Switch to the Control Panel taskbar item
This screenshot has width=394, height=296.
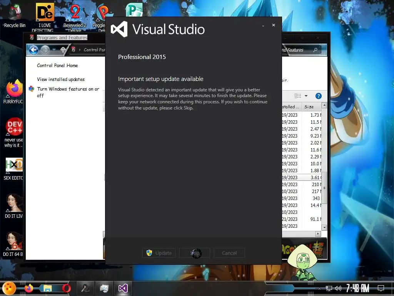coord(104,288)
